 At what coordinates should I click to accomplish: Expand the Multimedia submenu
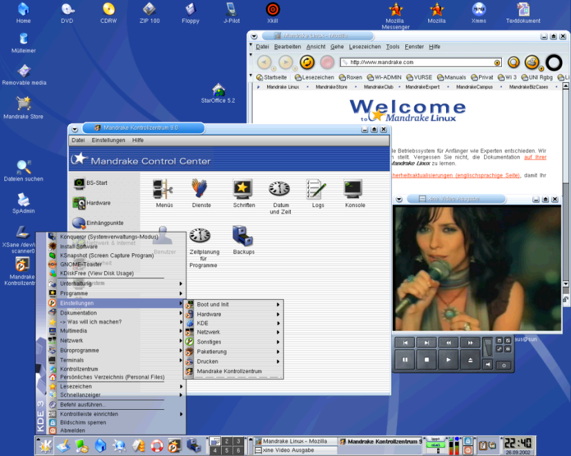click(116, 331)
